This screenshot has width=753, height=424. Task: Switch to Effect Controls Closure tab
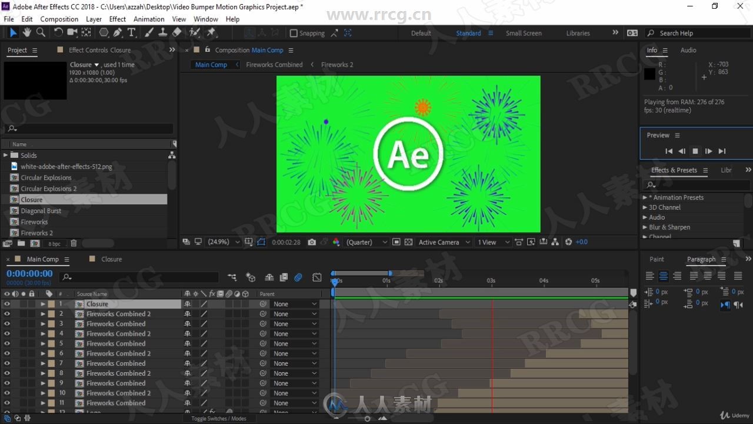pos(99,50)
